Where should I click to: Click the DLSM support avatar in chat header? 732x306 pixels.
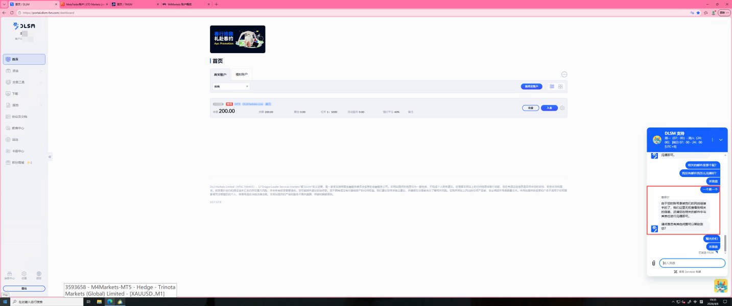click(x=657, y=140)
